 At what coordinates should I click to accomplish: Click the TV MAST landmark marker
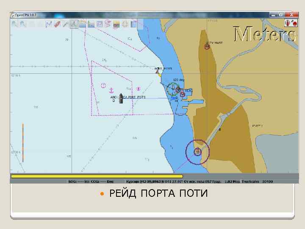[207, 45]
